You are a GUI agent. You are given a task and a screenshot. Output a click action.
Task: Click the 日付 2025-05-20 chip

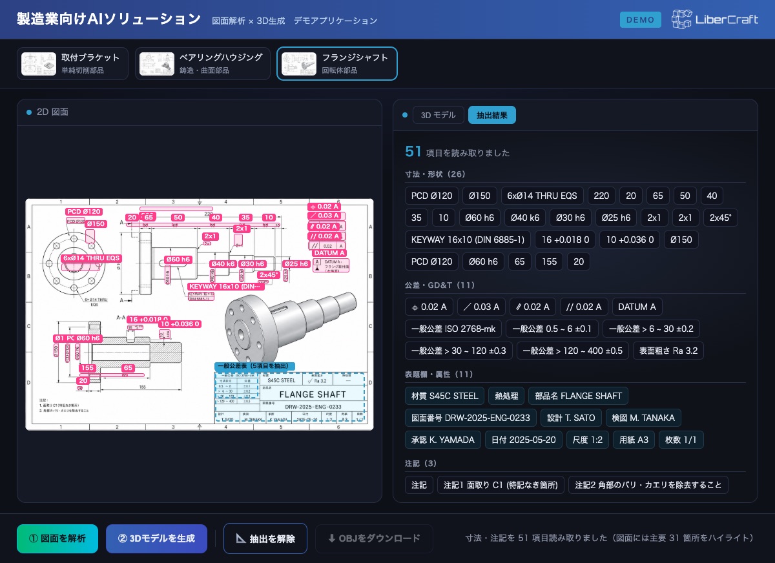[524, 440]
